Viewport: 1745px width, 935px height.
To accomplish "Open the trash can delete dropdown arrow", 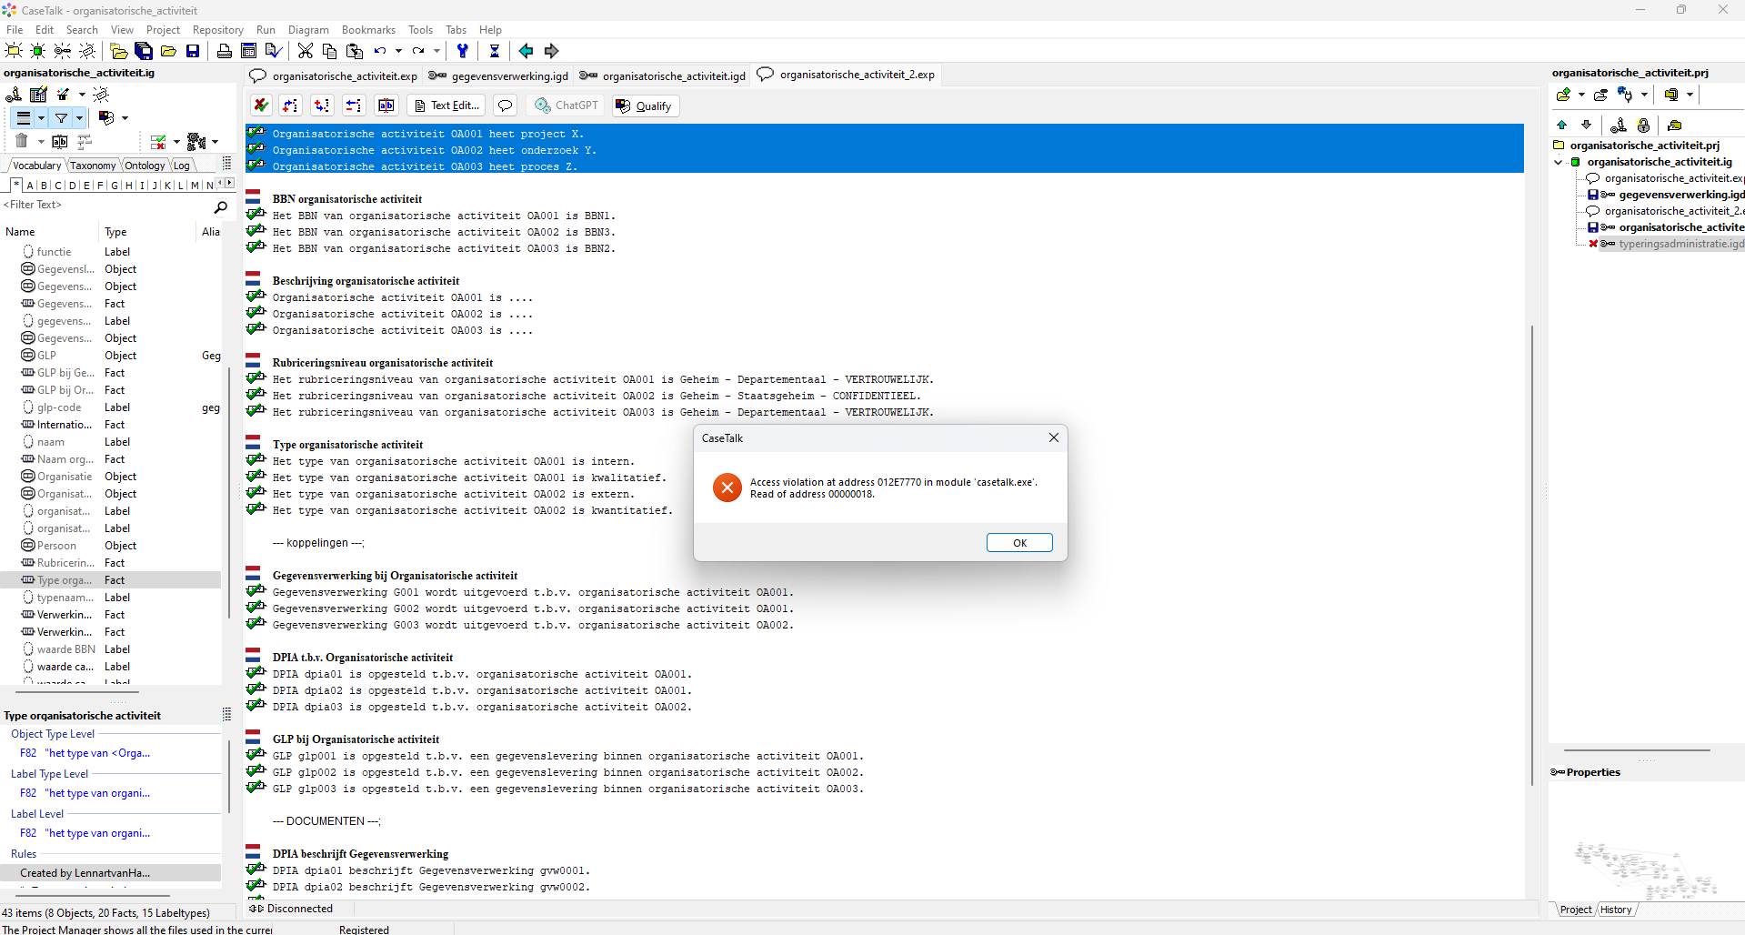I will click(x=41, y=141).
